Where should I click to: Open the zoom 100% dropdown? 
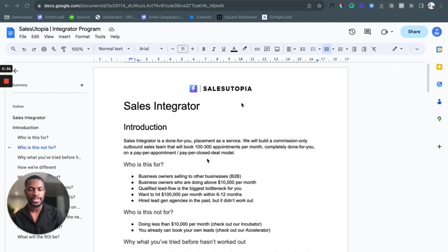pyautogui.click(x=80, y=49)
